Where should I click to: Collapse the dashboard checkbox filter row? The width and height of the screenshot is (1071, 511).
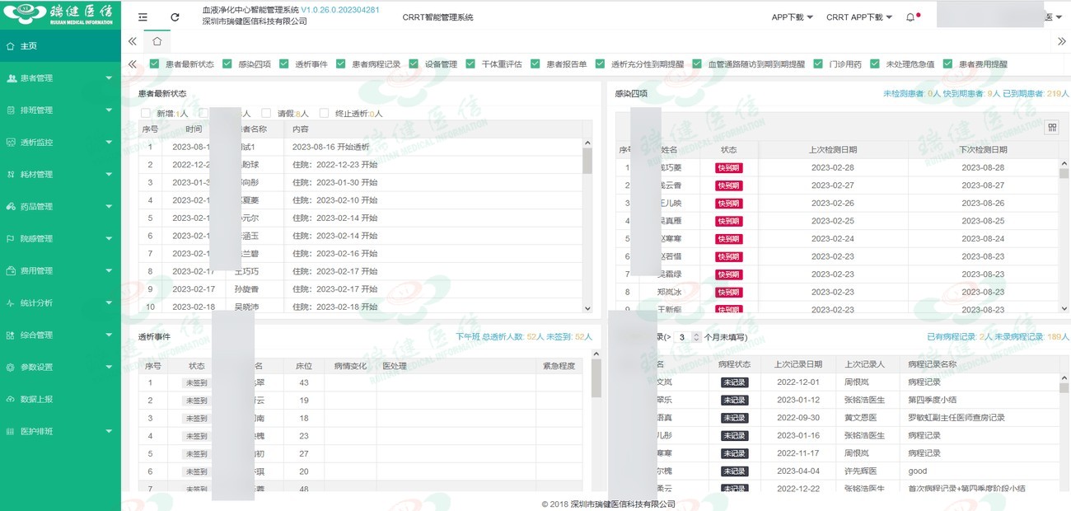point(133,64)
